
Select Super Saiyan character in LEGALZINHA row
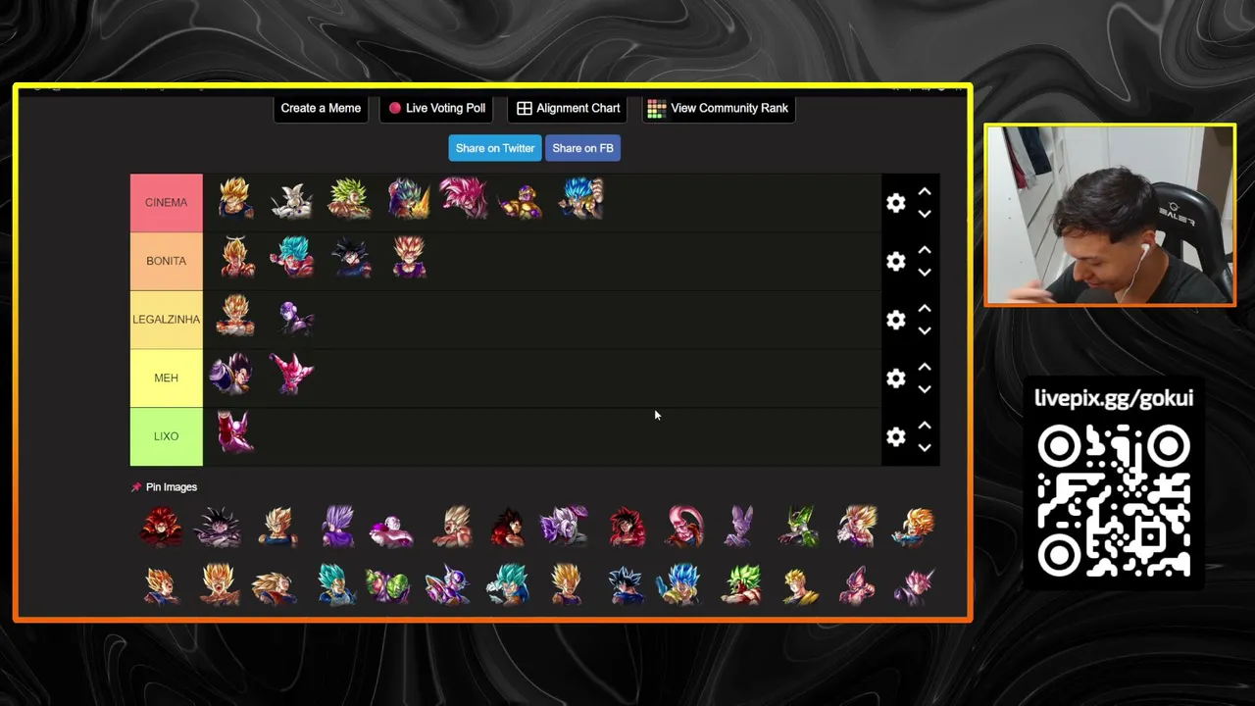[x=234, y=317]
